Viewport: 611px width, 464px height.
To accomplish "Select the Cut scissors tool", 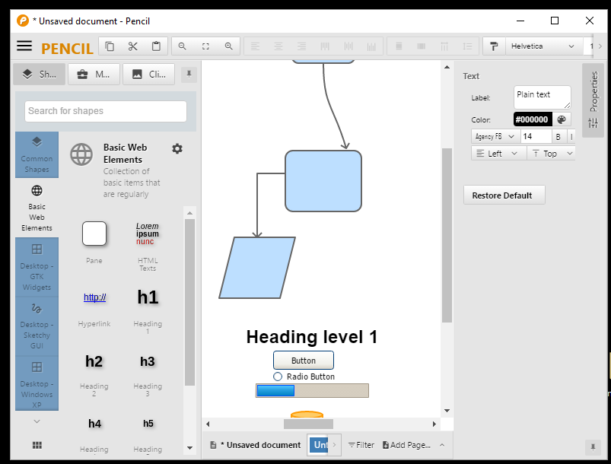I will click(x=132, y=46).
